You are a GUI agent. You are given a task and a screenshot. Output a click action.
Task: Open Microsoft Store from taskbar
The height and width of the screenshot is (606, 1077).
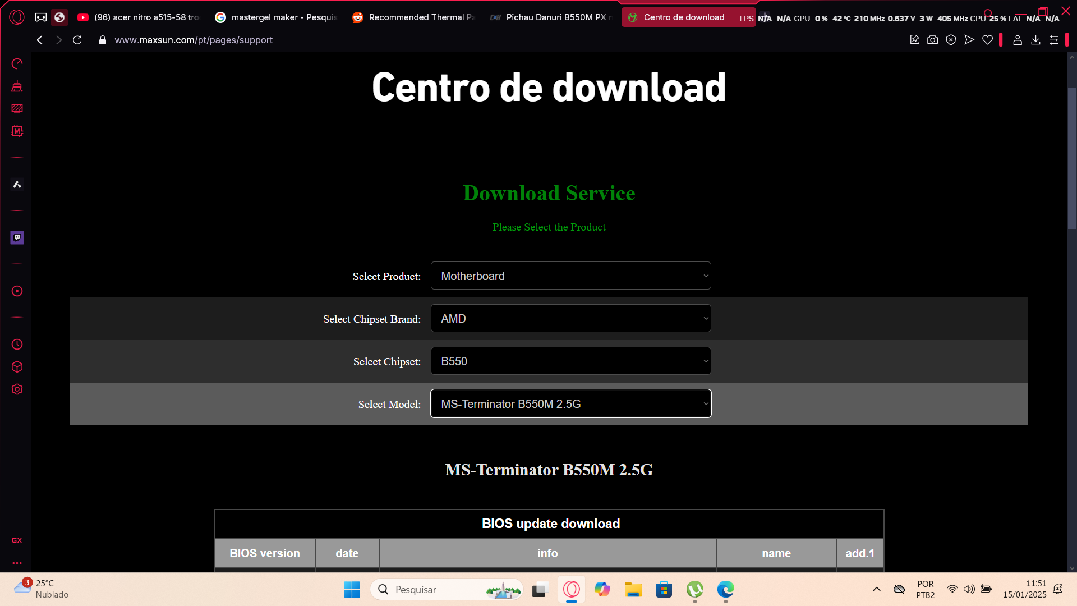[x=664, y=589]
